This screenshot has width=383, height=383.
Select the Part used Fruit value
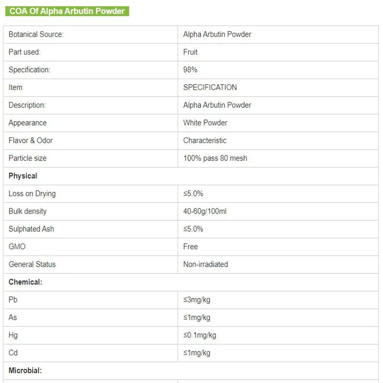(191, 52)
